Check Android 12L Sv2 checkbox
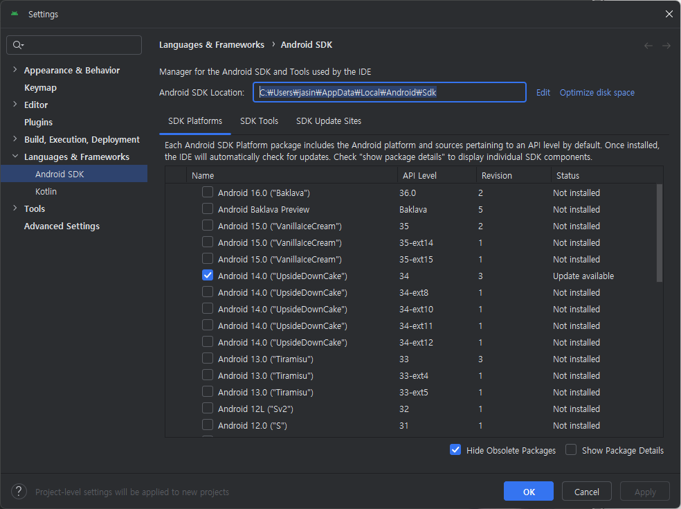This screenshot has height=509, width=681. [x=208, y=409]
